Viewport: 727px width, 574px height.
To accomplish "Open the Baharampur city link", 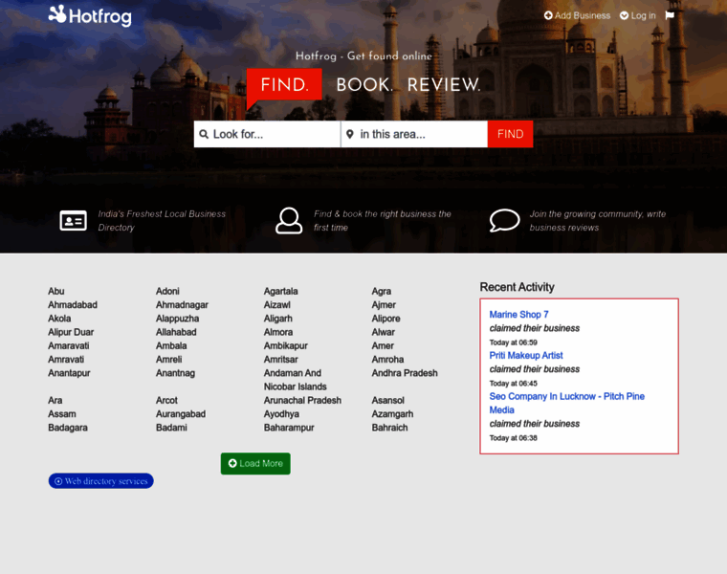I will (289, 428).
